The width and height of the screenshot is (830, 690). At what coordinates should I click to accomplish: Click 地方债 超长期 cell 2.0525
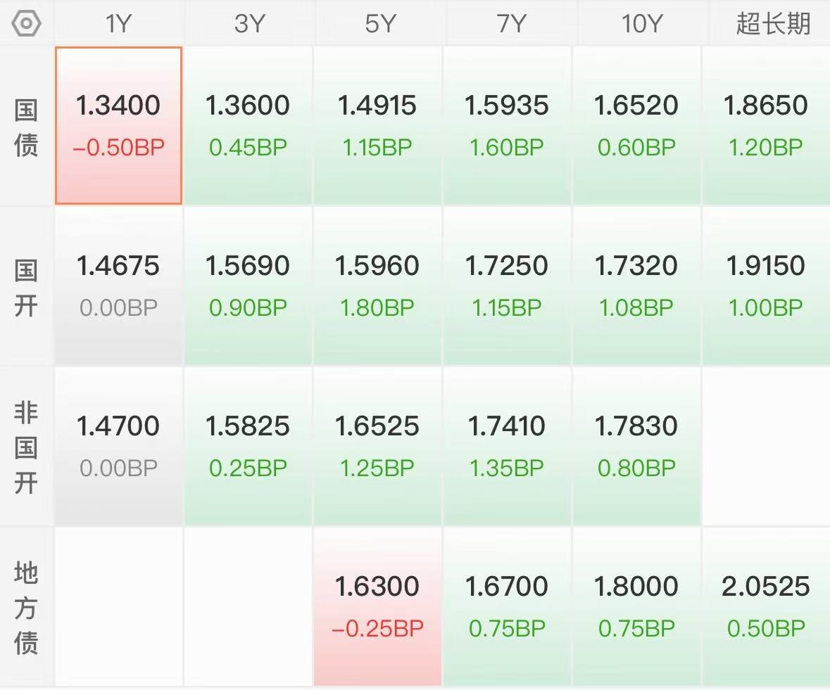[x=766, y=606]
